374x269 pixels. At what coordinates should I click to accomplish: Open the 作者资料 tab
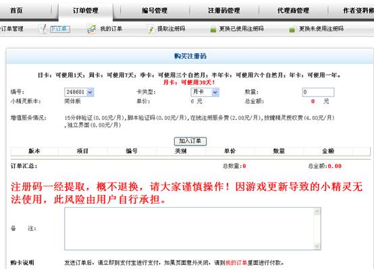(358, 10)
